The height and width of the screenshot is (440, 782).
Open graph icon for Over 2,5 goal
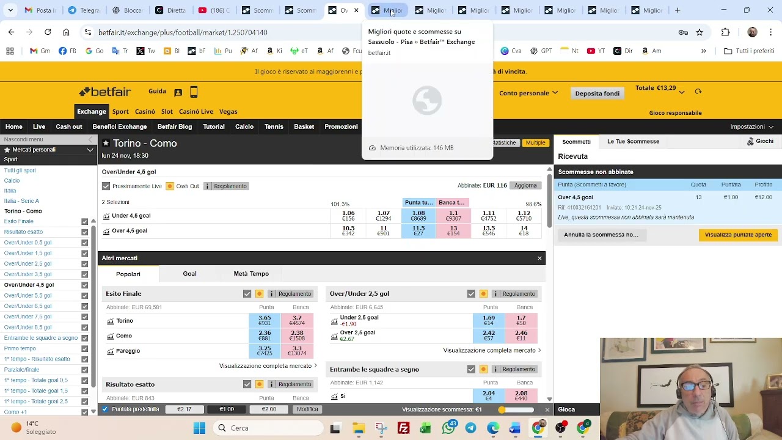click(x=334, y=335)
